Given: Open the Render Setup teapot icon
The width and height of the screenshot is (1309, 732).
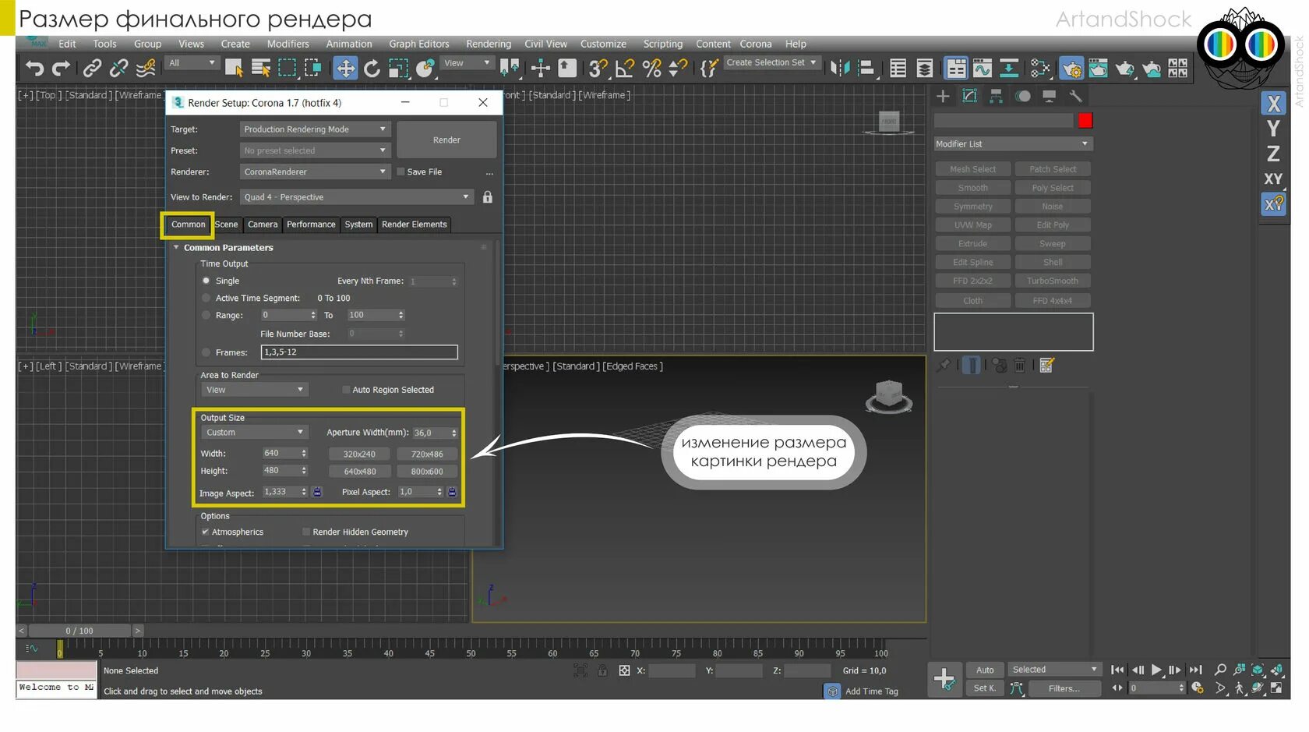Looking at the screenshot, I should click(x=1072, y=69).
